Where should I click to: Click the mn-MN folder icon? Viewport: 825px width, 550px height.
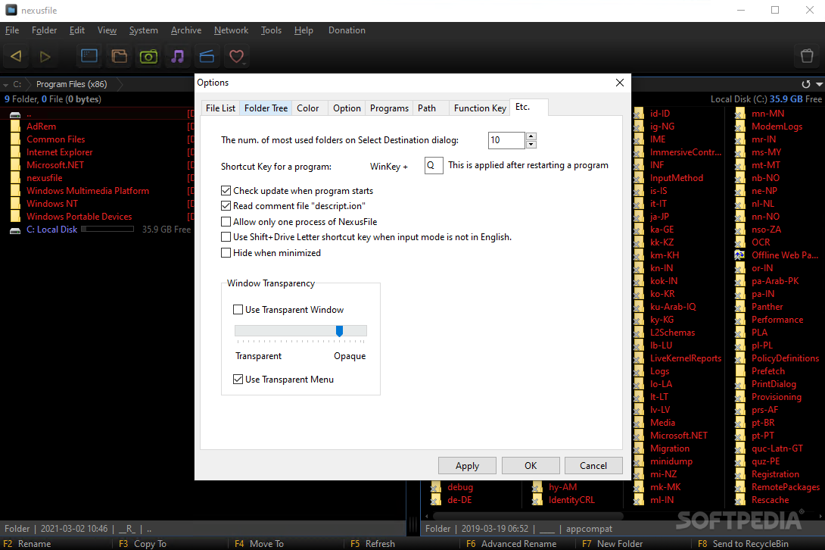739,114
